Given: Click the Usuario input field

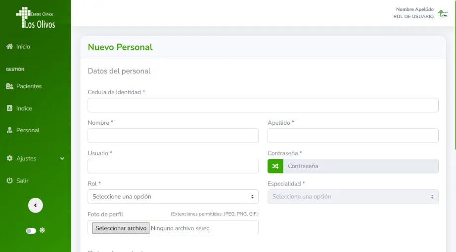Looking at the screenshot, I should pos(173,166).
